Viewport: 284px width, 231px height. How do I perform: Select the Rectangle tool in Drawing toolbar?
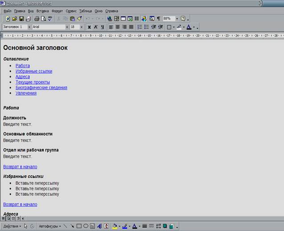coord(79,226)
